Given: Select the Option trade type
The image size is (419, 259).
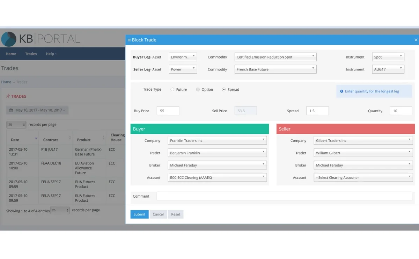Looking at the screenshot, I should (x=198, y=90).
